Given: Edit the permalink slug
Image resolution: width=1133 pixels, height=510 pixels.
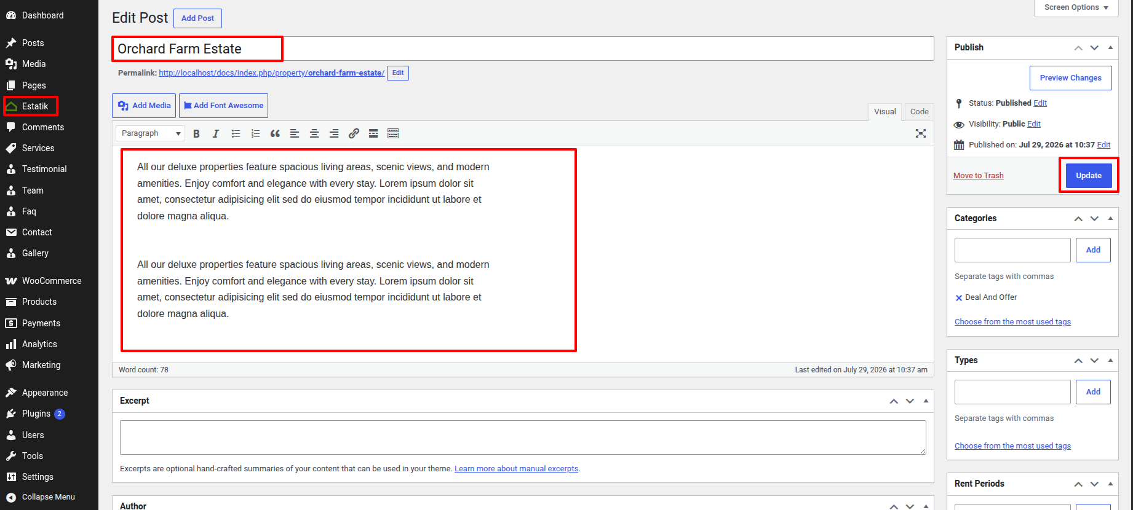Looking at the screenshot, I should (398, 73).
